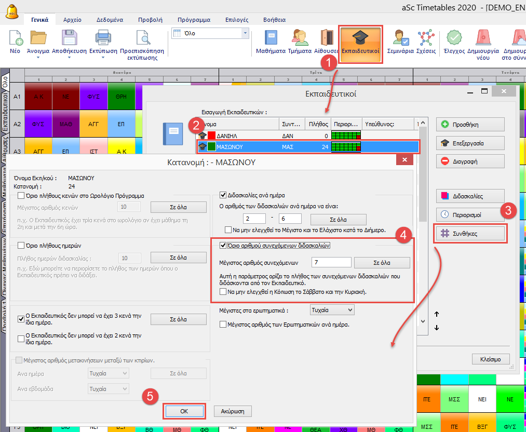Open the Βοήθεια menu tab
526x432 pixels.
pos(274,20)
